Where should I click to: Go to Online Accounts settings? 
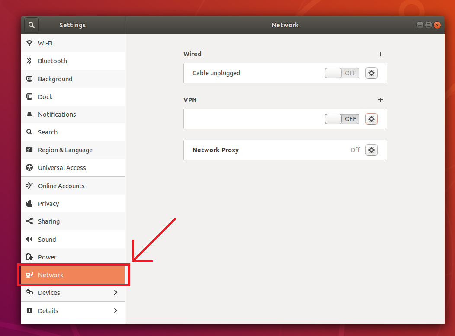pyautogui.click(x=61, y=186)
